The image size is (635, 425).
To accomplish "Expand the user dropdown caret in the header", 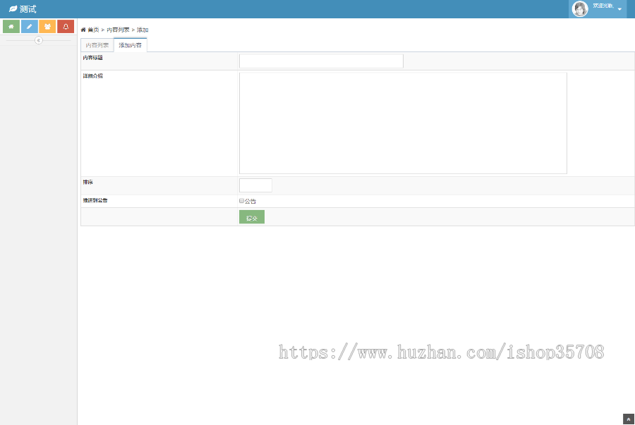I will [x=619, y=9].
